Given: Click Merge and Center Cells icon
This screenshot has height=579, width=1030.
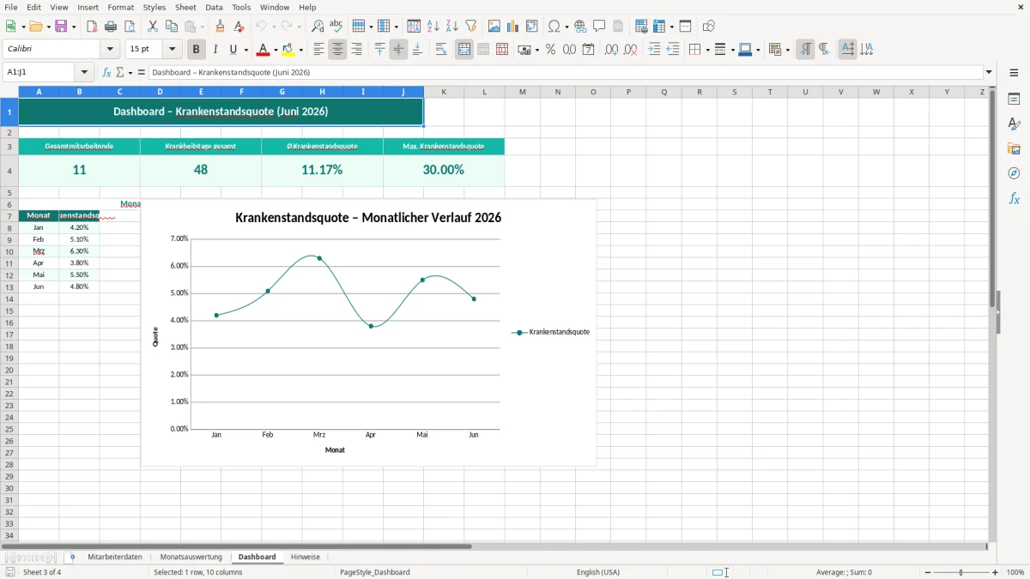Looking at the screenshot, I should click(x=464, y=50).
